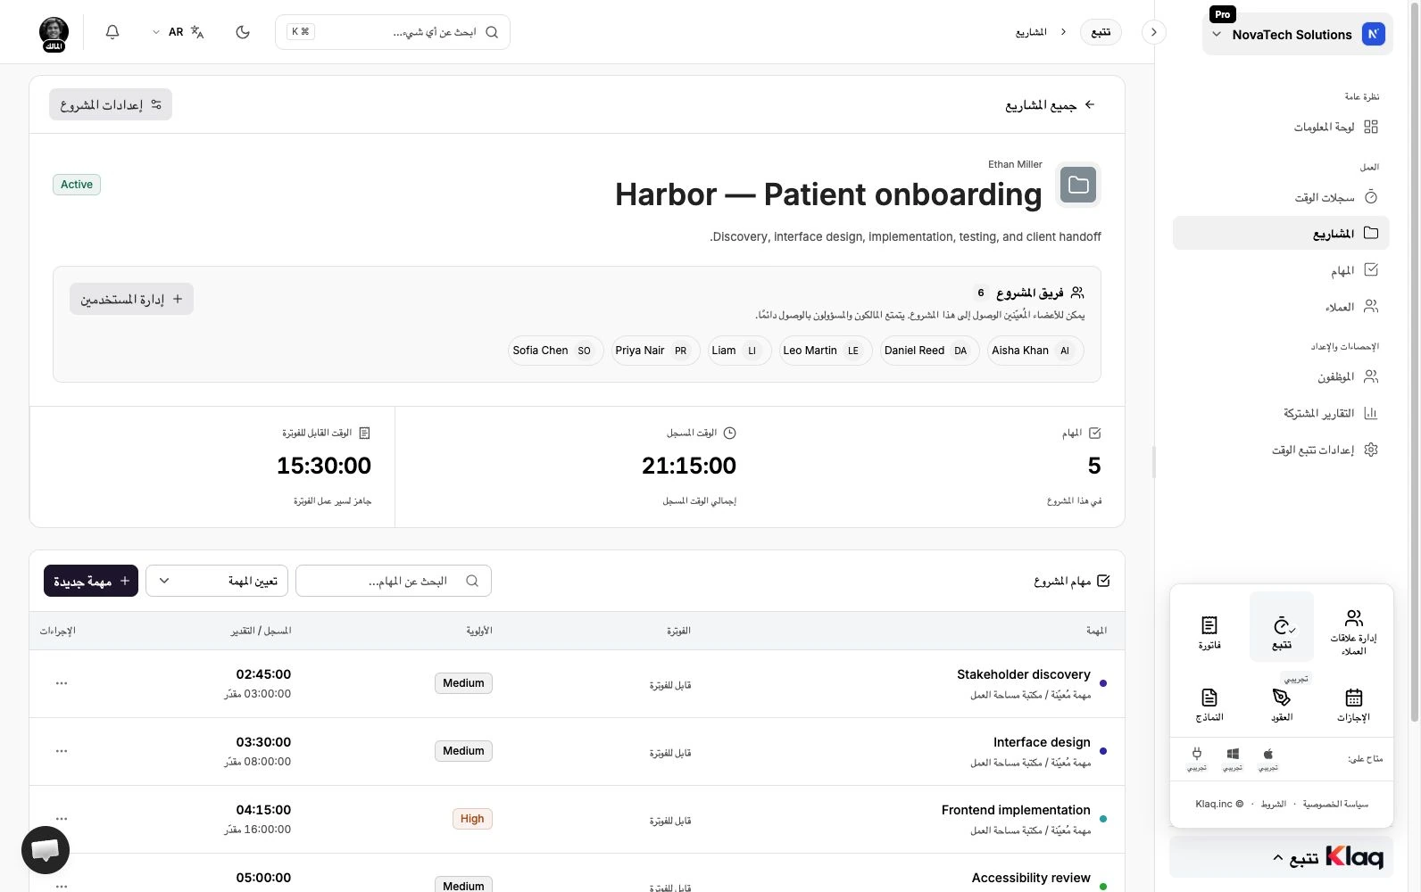This screenshot has width=1421, height=892.
Task: Open the فاتورة (invoice) app tile
Action: (x=1209, y=632)
